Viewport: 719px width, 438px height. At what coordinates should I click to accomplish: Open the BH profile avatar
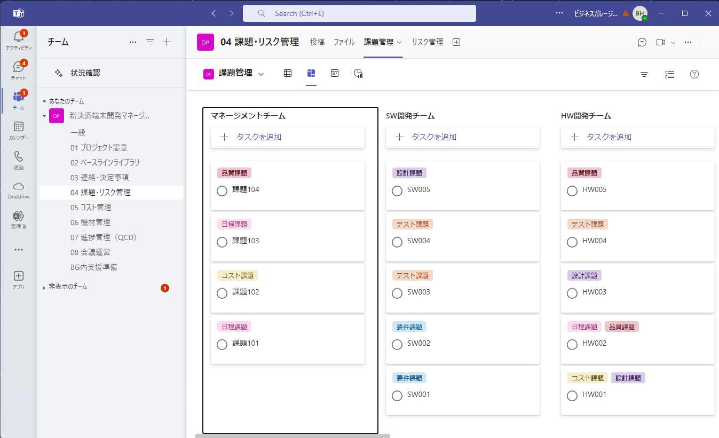(x=640, y=13)
